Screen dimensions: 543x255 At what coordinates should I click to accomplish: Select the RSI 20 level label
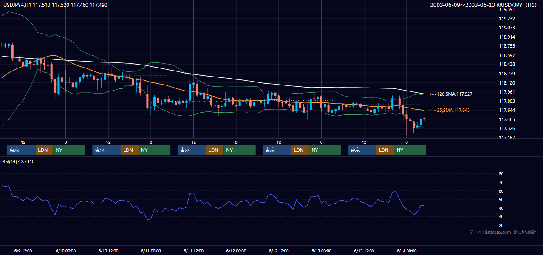click(x=501, y=225)
